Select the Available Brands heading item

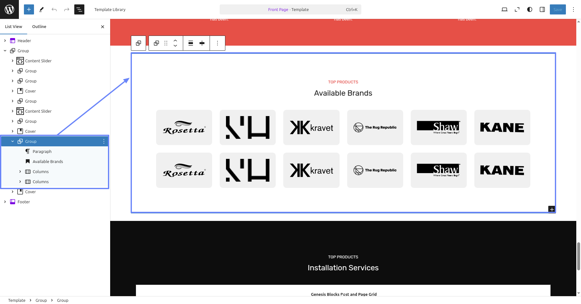[55, 161]
